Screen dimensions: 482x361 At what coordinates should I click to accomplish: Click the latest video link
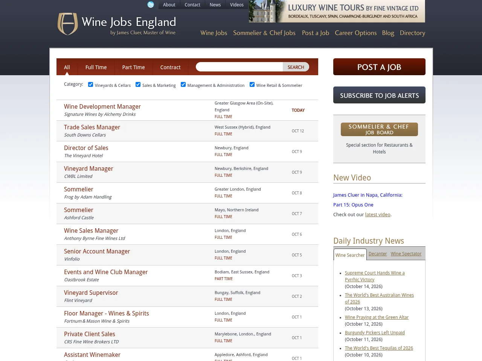pos(378,215)
